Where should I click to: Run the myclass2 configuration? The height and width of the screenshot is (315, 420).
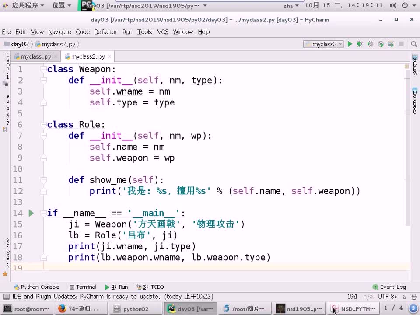tap(350, 44)
